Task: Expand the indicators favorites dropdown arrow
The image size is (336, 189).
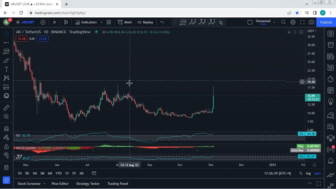Action: click(101, 22)
